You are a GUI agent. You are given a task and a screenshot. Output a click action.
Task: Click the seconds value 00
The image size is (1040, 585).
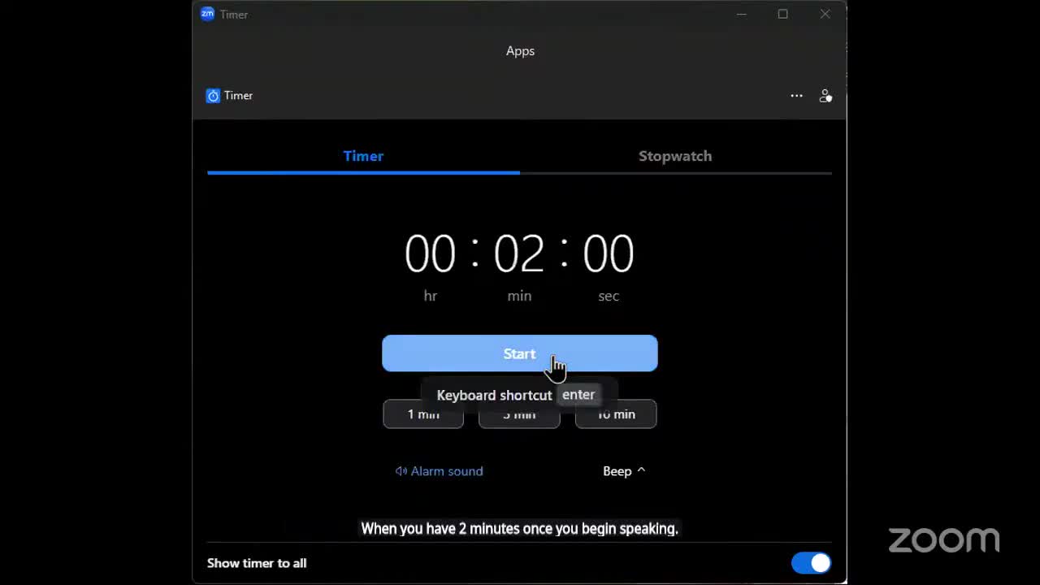tap(609, 254)
